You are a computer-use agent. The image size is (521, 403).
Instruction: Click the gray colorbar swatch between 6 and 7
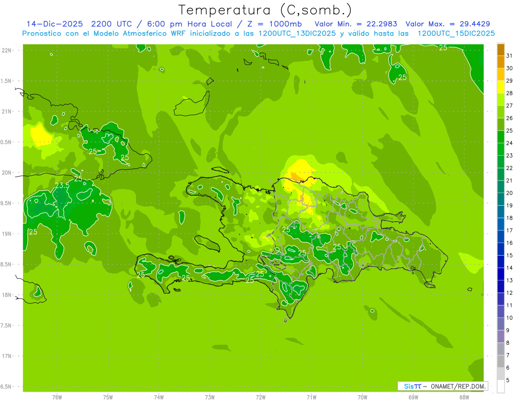pos(501,361)
